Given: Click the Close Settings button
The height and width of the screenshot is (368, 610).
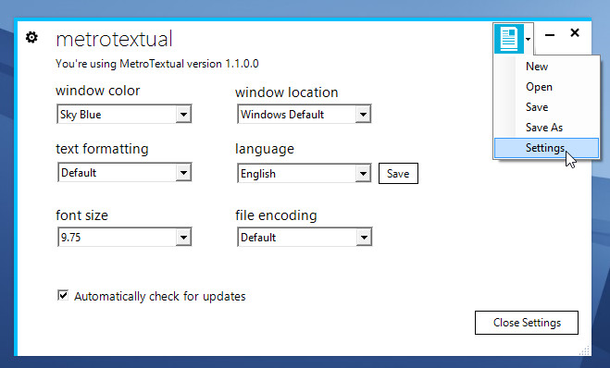Looking at the screenshot, I should pos(527,322).
